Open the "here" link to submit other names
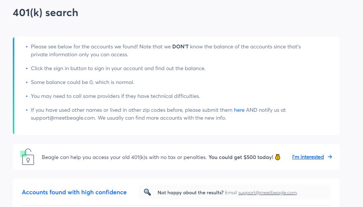This screenshot has width=363, height=207. click(x=239, y=110)
